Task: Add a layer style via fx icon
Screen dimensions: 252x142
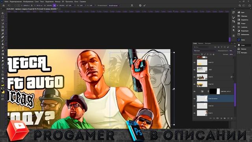Action: [214, 118]
